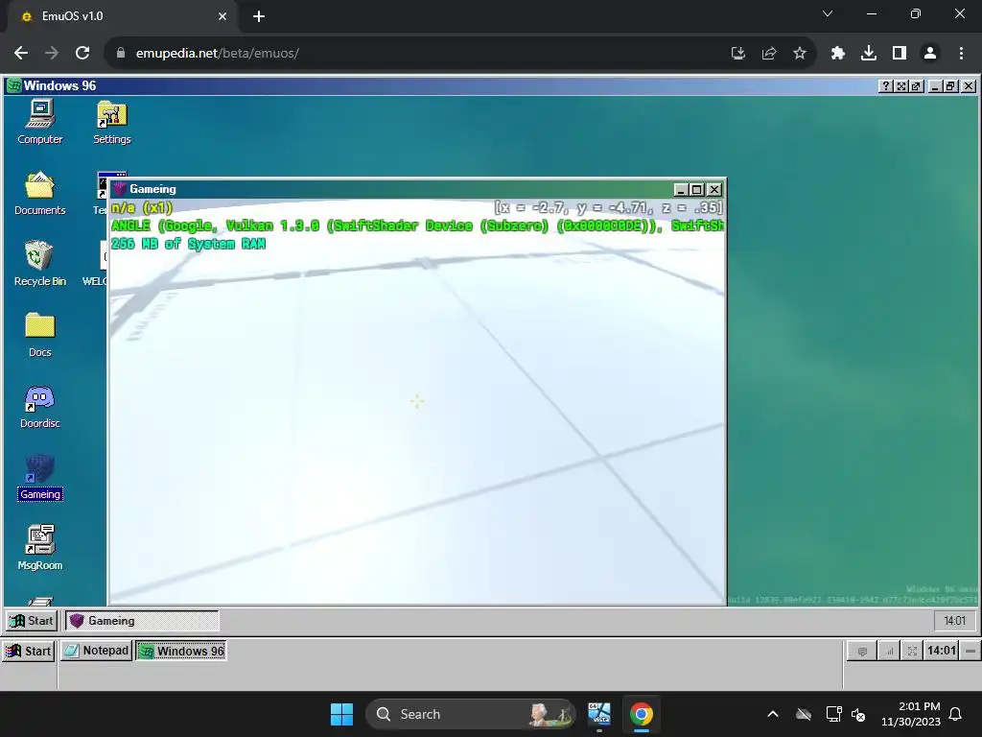Open the Documents folder icon

(40, 193)
